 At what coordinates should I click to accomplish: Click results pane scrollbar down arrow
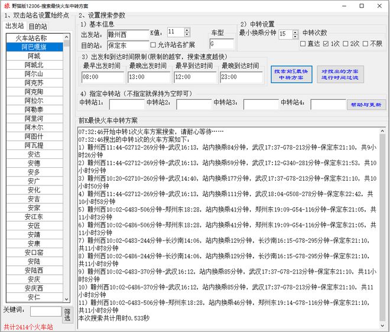pos(382,326)
